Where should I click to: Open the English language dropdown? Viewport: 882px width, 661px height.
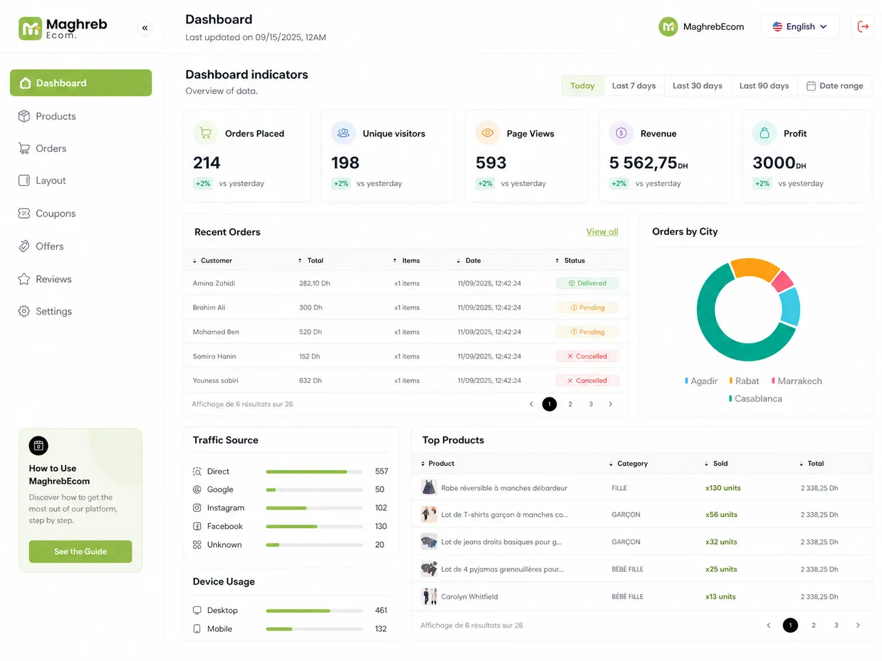pos(799,27)
